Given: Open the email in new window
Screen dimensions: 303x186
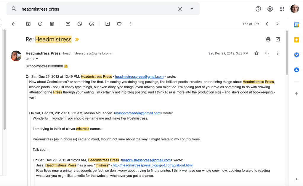Looking at the screenshot, I should coord(278,39).
